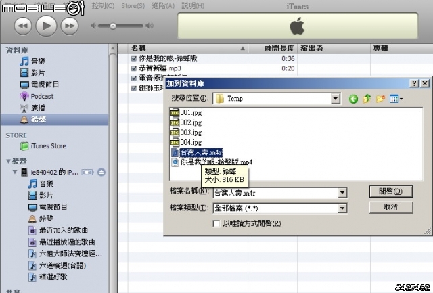Click the 檔案名稱 input field

click(x=275, y=193)
